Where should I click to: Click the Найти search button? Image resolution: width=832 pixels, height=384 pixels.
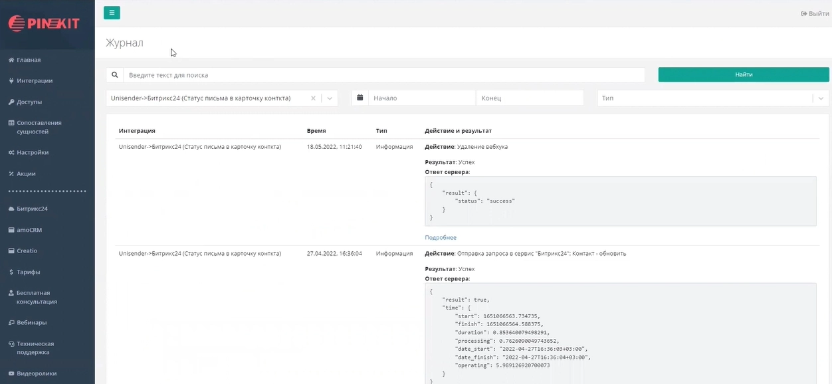coord(743,75)
